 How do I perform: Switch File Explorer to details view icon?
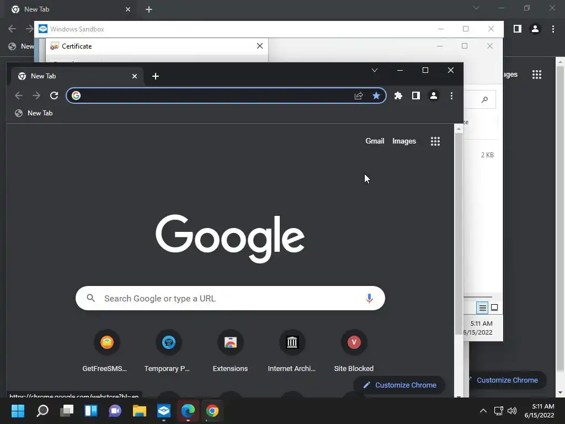(x=482, y=308)
